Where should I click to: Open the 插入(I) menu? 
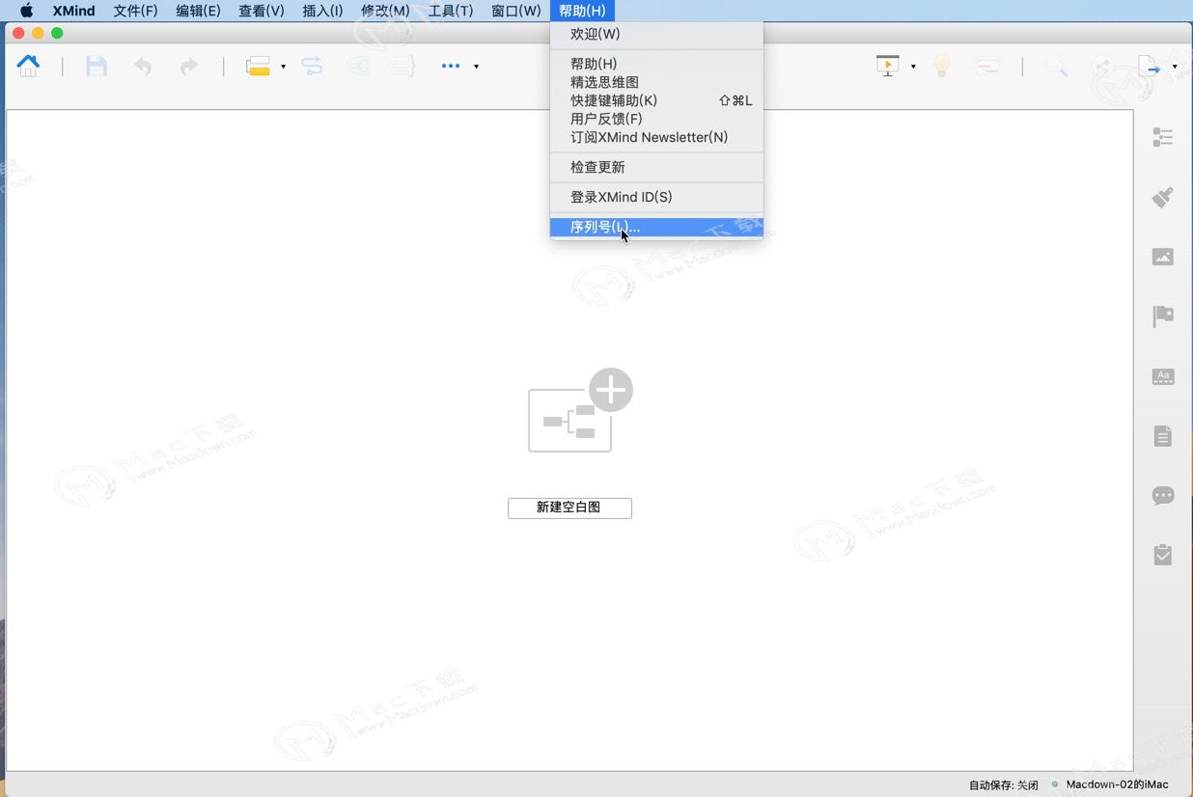point(322,11)
